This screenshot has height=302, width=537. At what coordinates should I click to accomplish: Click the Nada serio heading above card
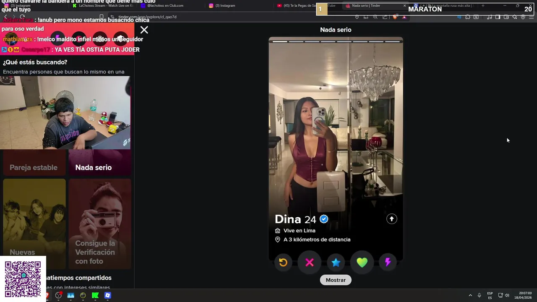pyautogui.click(x=336, y=30)
